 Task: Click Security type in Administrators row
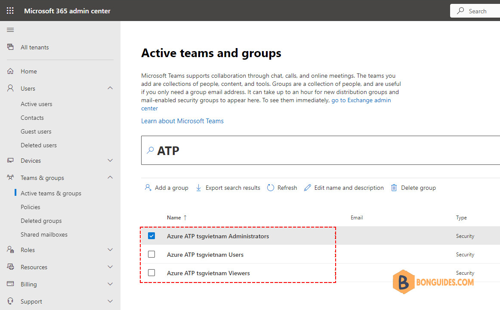pyautogui.click(x=465, y=236)
